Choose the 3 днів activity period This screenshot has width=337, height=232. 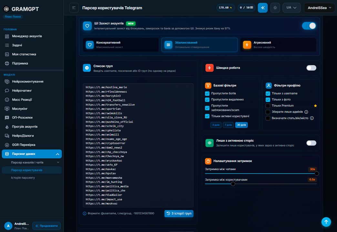(x=216, y=125)
